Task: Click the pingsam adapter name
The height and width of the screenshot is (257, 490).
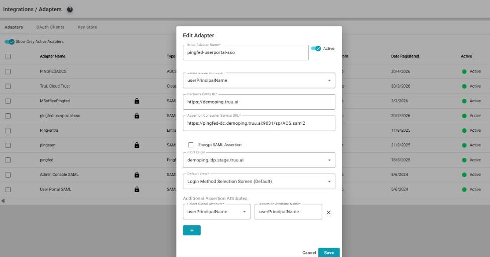Action: point(48,145)
